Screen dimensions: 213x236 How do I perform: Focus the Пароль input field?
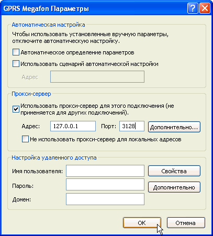pyautogui.click(x=105, y=184)
